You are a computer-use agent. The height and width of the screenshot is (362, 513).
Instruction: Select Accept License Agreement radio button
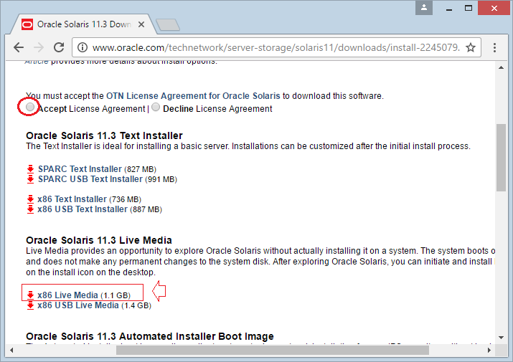coord(29,107)
